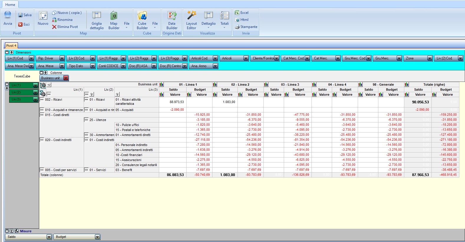Viewport: 465px width, 242px height.
Task: Click the Business unit chart icon
Action: [161, 84]
